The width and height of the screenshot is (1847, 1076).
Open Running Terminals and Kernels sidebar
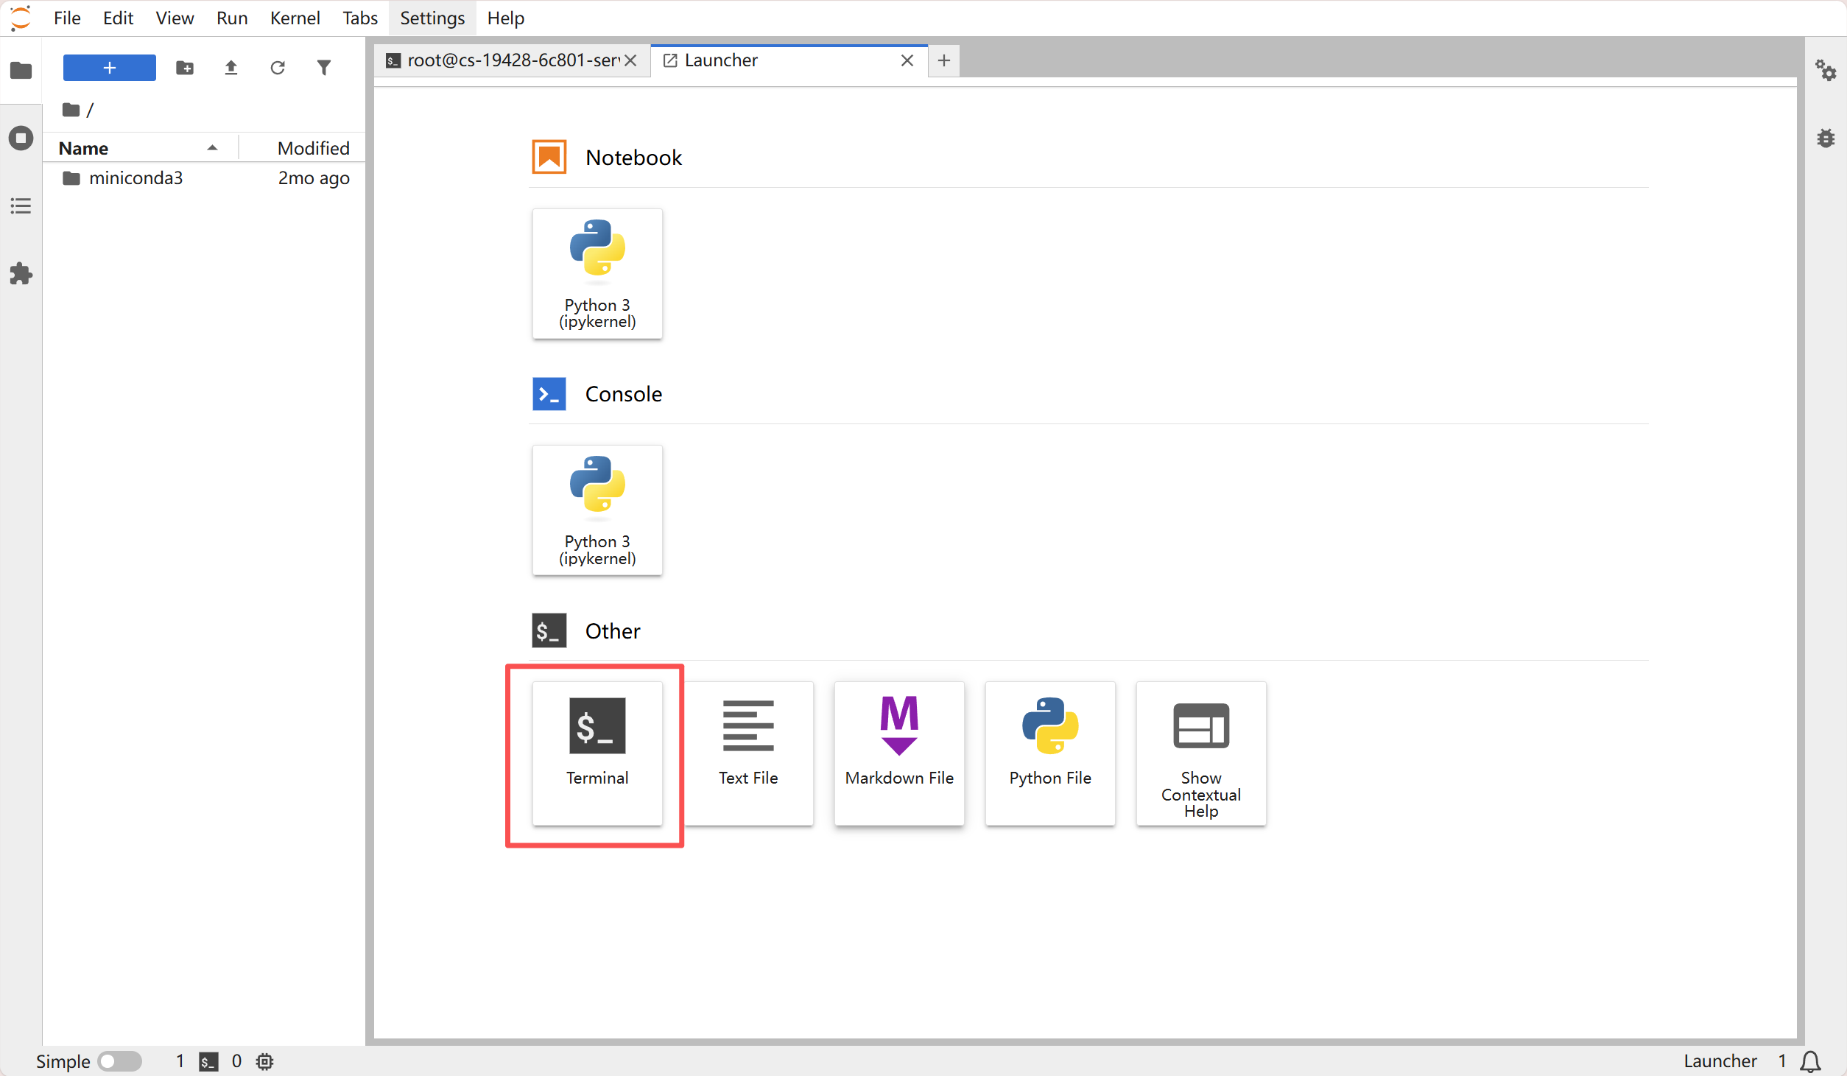[x=21, y=138]
